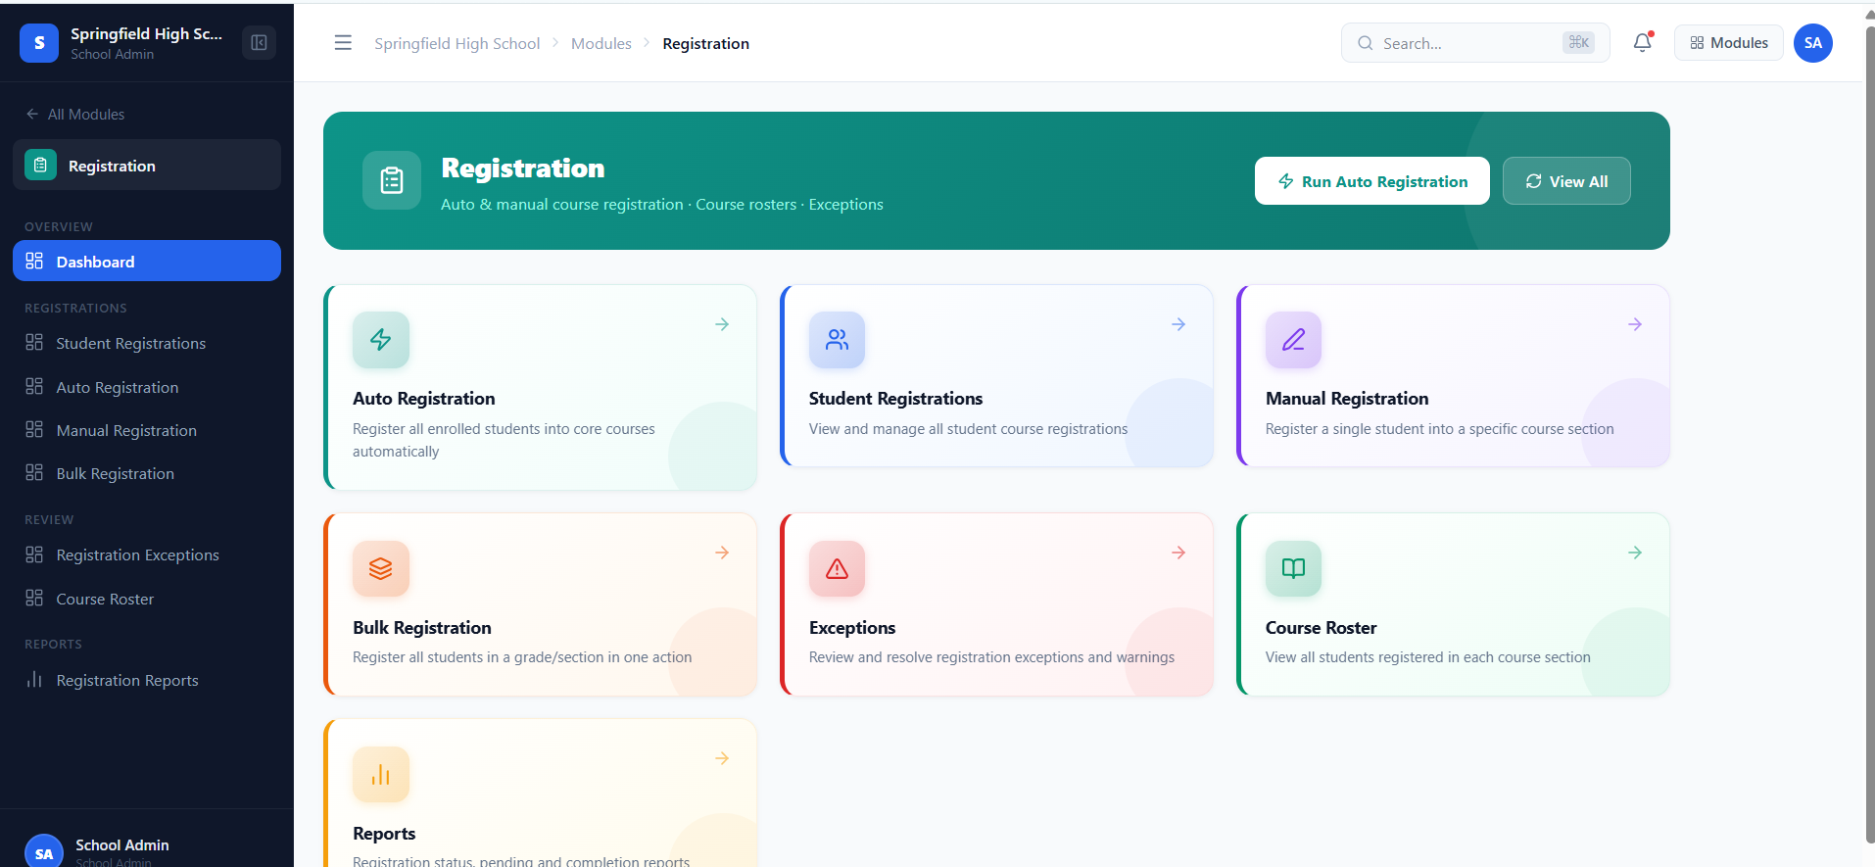
Task: Open the Bulk Registration card title
Action: (x=422, y=628)
